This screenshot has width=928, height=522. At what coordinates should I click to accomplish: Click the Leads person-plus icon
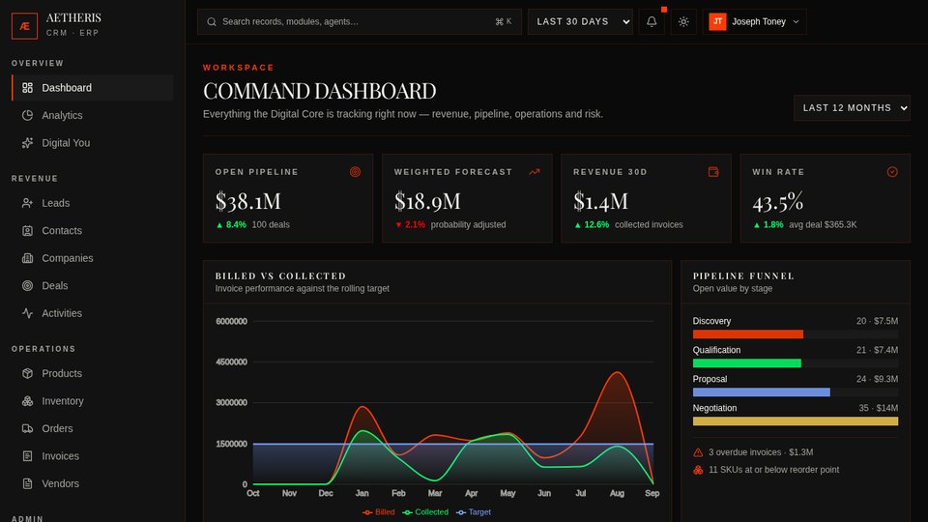pyautogui.click(x=27, y=203)
